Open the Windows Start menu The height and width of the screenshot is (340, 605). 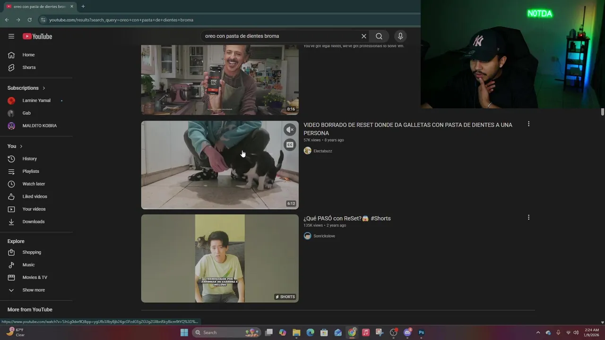[x=184, y=332]
